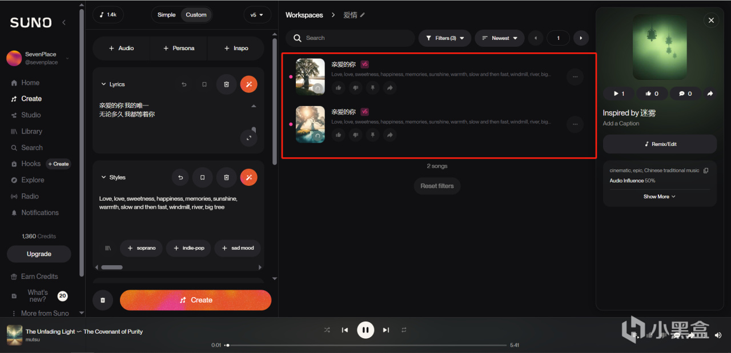Share the first 亲爱的你 song
731x353 pixels.
(389, 88)
